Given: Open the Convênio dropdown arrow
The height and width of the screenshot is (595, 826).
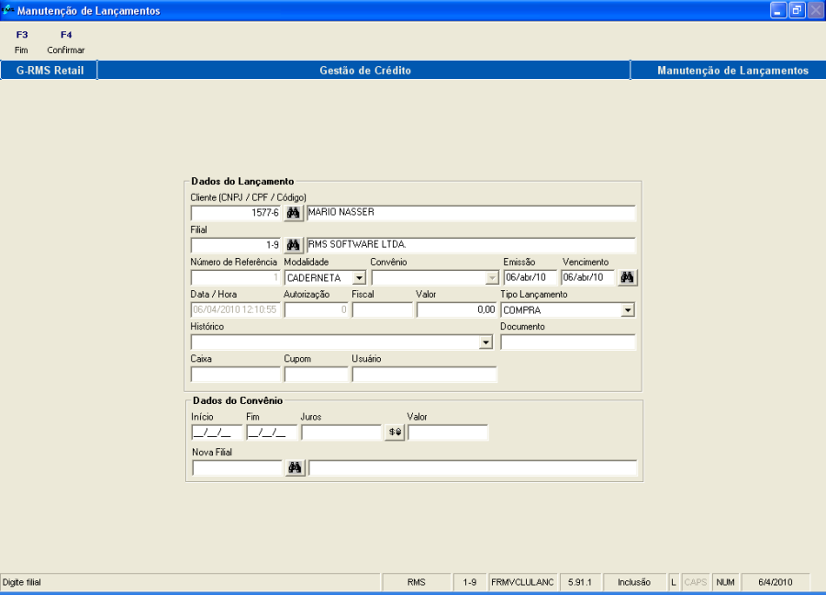Looking at the screenshot, I should pos(492,277).
